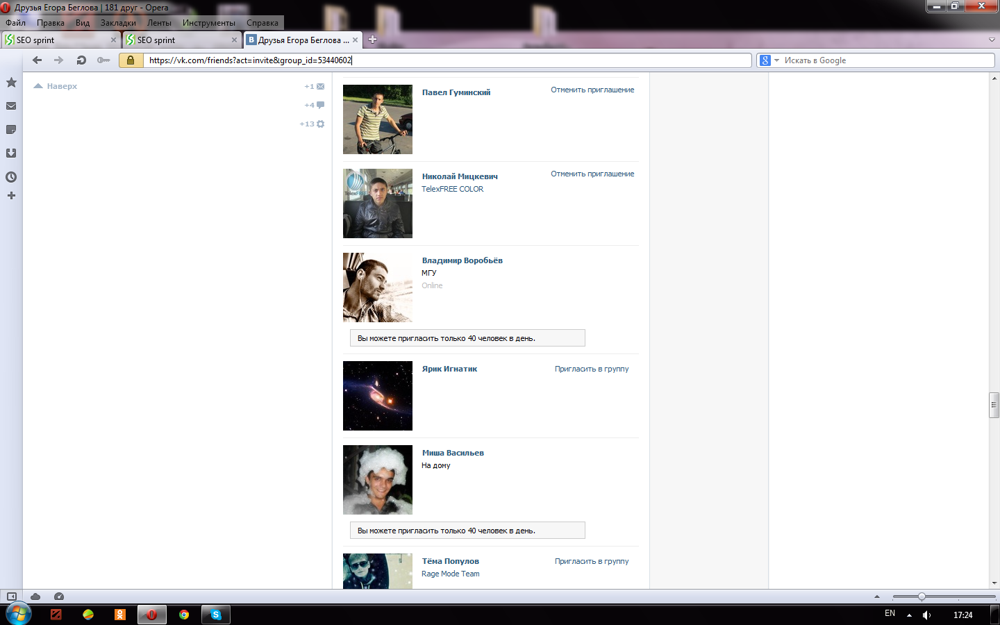Image resolution: width=1000 pixels, height=625 pixels.
Task: Toggle the panels sidebar button in status bar
Action: (x=12, y=597)
